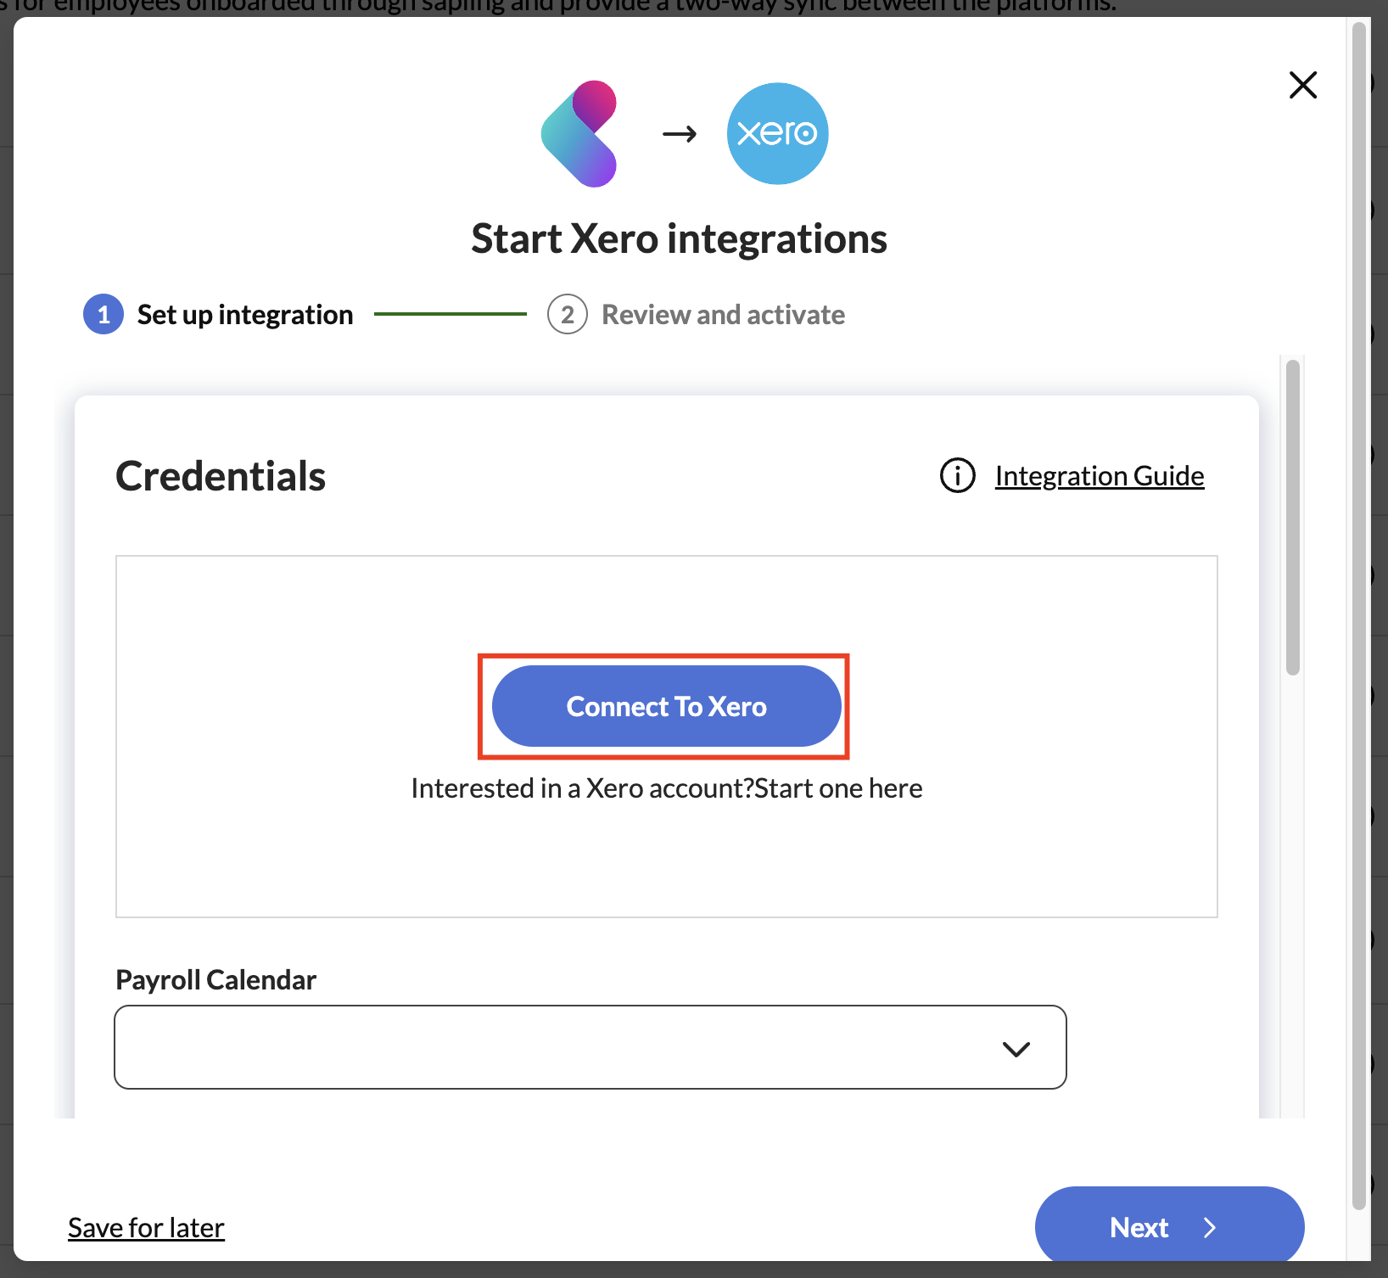This screenshot has width=1388, height=1278.
Task: Click the info icon beside Integration Guide
Action: click(x=957, y=475)
